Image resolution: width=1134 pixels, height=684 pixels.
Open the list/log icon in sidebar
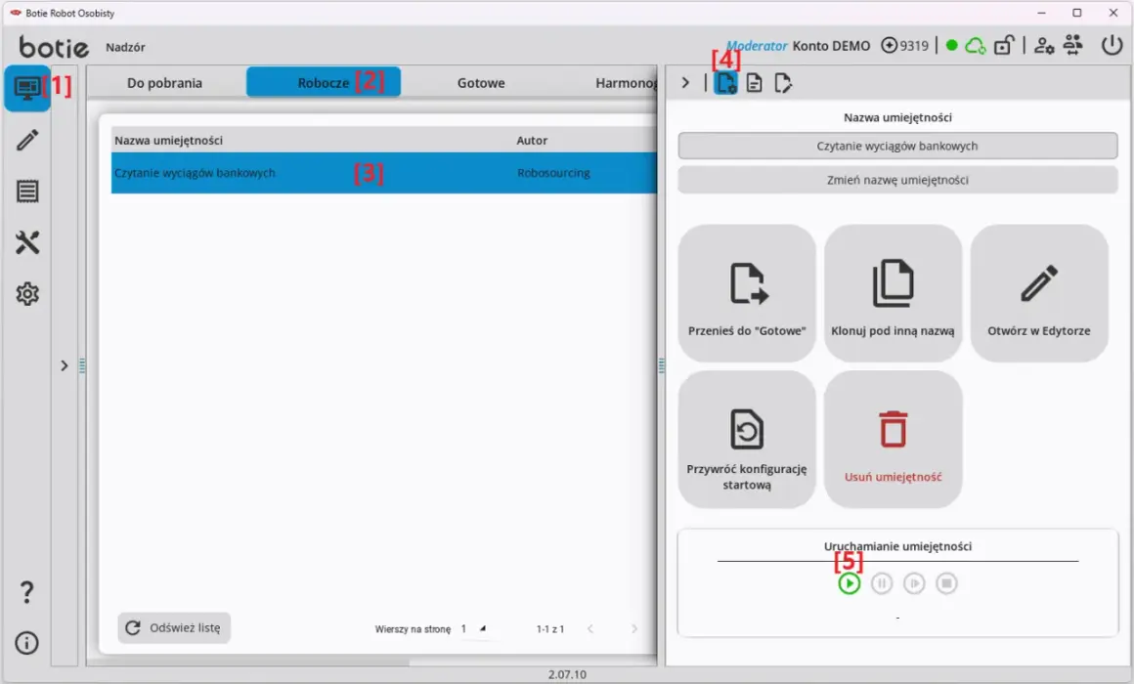pos(27,192)
